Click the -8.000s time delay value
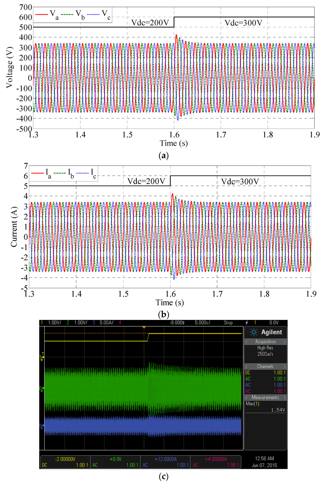This screenshot has width=324, height=484. tap(177, 323)
